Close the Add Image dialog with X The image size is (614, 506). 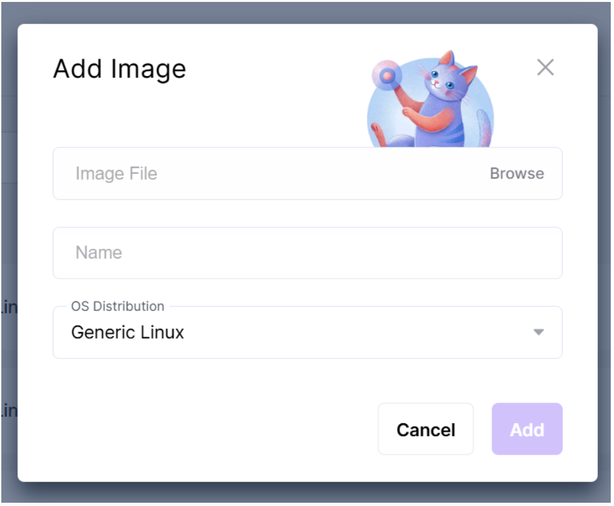click(545, 67)
